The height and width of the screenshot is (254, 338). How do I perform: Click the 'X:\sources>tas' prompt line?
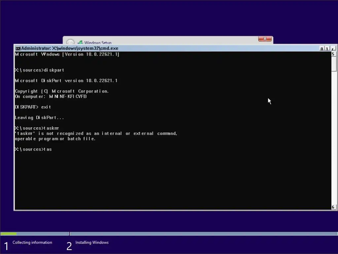[x=33, y=149]
